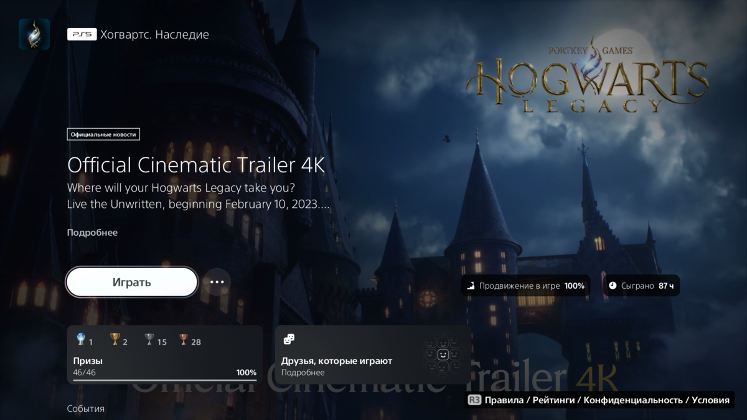Image resolution: width=747 pixels, height=420 pixels.
Task: Click the "46/46" trophy count
Action: pyautogui.click(x=84, y=372)
